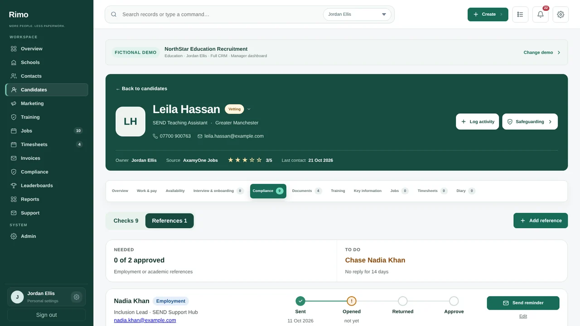Click the Approve step circle
This screenshot has width=580, height=326.
point(454,301)
